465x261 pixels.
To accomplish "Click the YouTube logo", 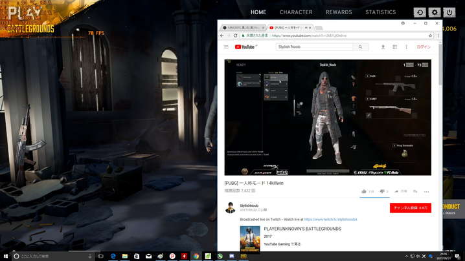I will point(245,47).
